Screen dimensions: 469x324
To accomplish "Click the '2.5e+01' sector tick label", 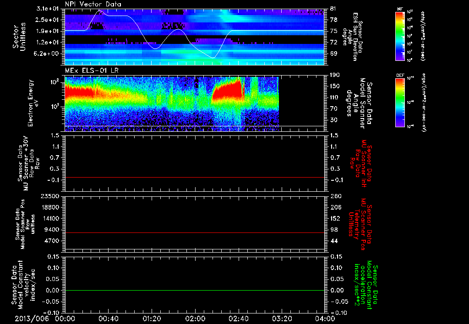I will click(x=48, y=20).
